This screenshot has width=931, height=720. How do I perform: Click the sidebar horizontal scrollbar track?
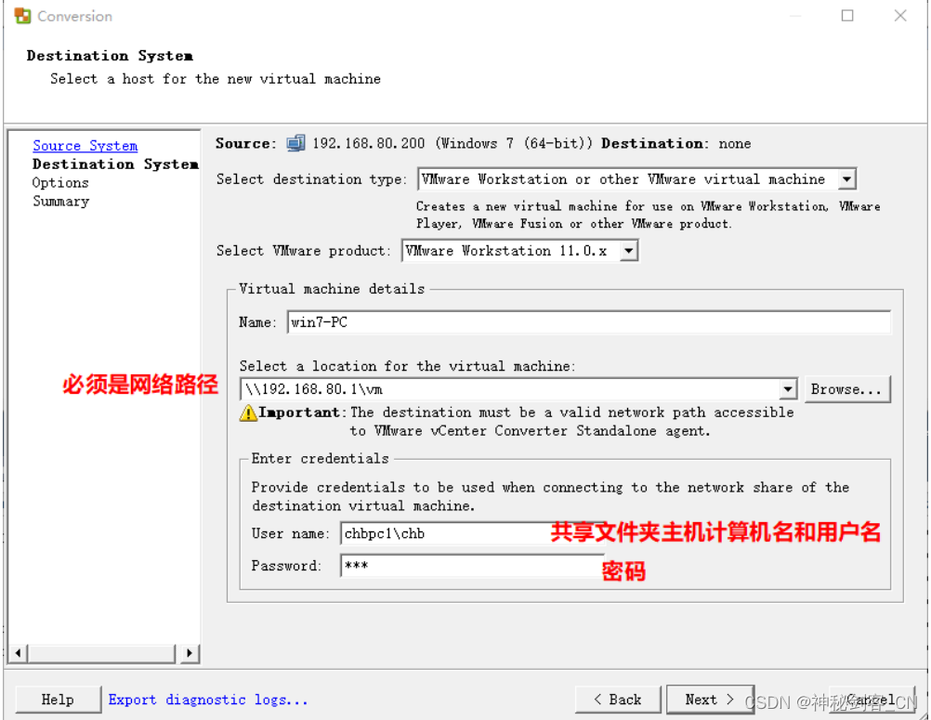[x=101, y=653]
